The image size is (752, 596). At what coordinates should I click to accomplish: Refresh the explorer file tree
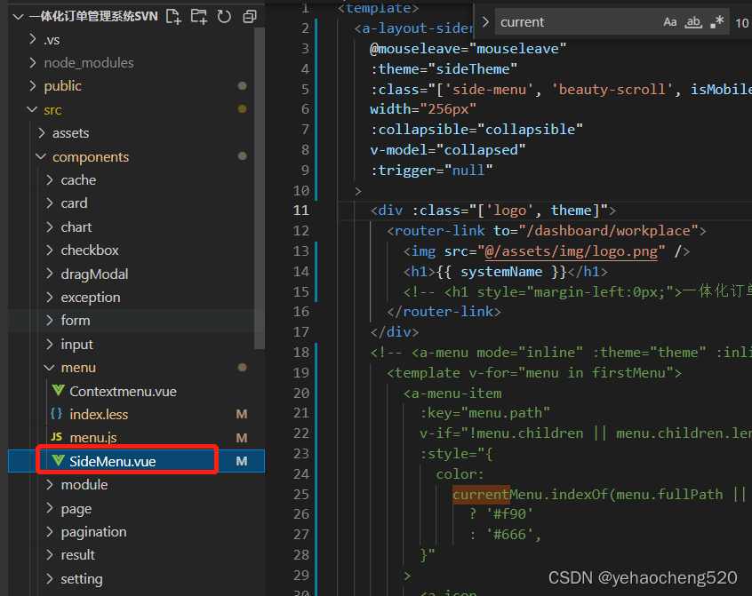[x=224, y=16]
